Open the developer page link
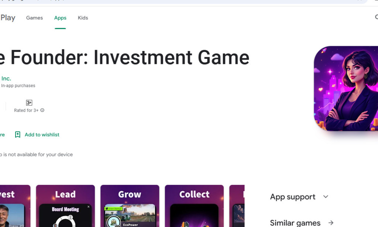The height and width of the screenshot is (227, 378). [6, 78]
